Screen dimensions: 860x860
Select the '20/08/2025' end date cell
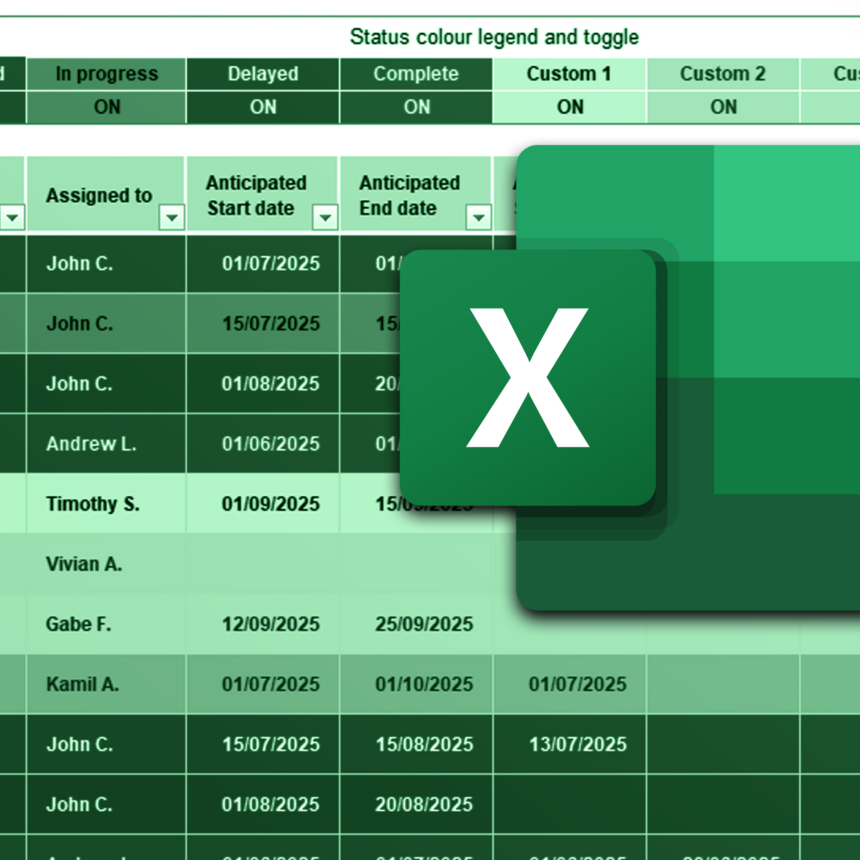point(417,804)
